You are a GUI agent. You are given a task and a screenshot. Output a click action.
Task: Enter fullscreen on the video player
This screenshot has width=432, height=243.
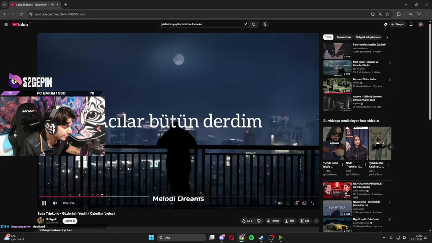point(313,203)
